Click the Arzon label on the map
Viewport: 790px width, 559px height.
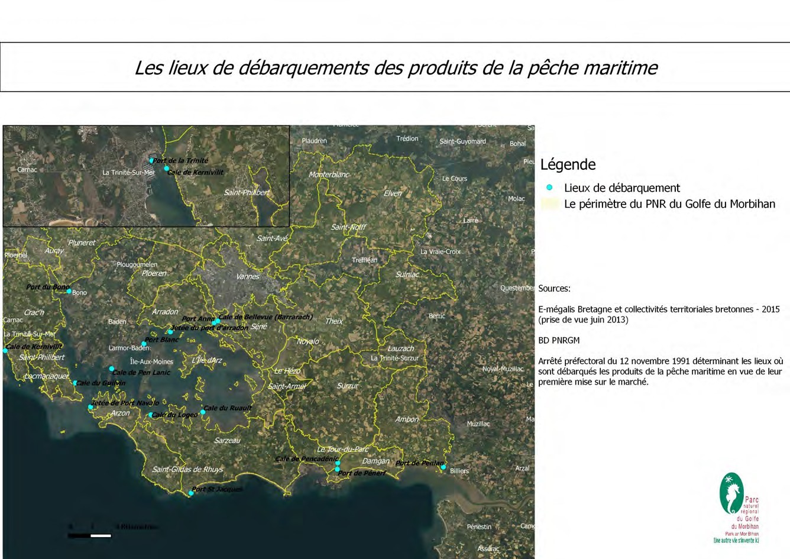(x=120, y=413)
